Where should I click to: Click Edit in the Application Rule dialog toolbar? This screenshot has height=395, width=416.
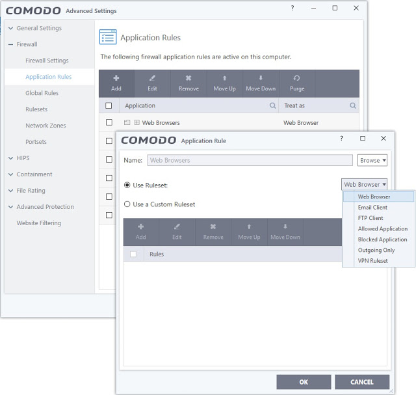(177, 232)
